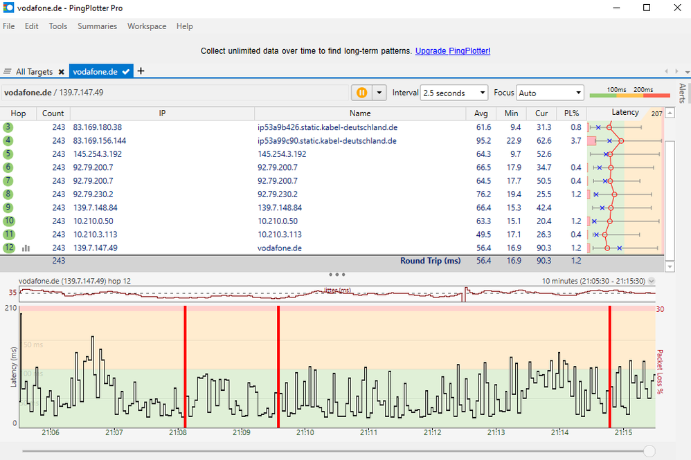Open the tab list down-arrow at far right
The height and width of the screenshot is (460, 691).
pos(687,72)
